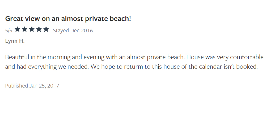Click the year '2016' in stay date

click(87, 31)
